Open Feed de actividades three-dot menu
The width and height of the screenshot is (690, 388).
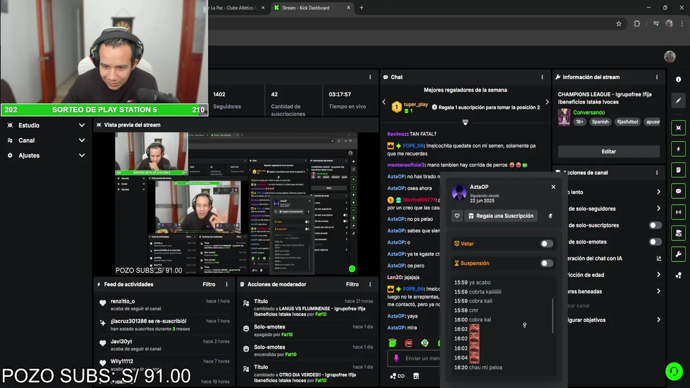point(226,284)
